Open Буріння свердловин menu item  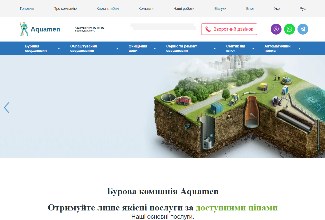click(x=36, y=48)
